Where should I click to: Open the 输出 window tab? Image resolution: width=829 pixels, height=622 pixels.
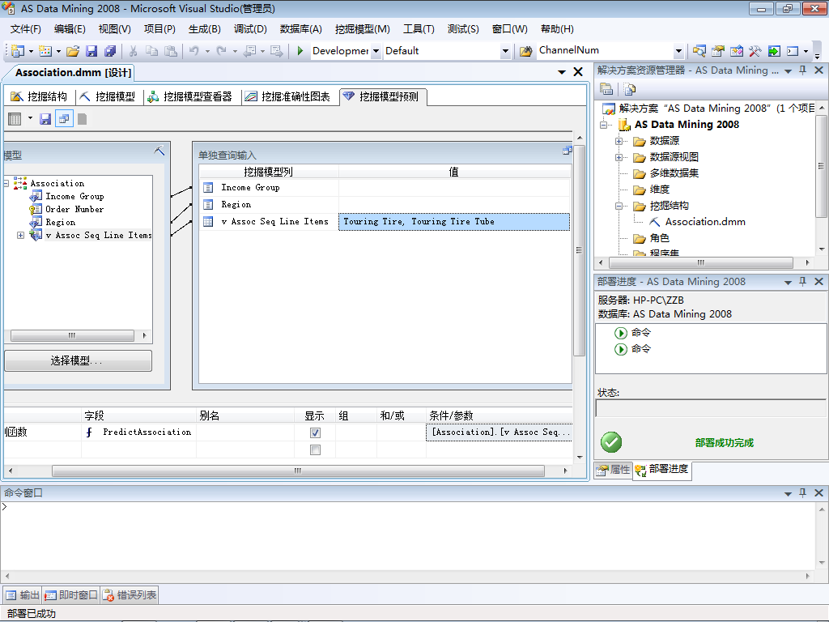click(x=23, y=595)
